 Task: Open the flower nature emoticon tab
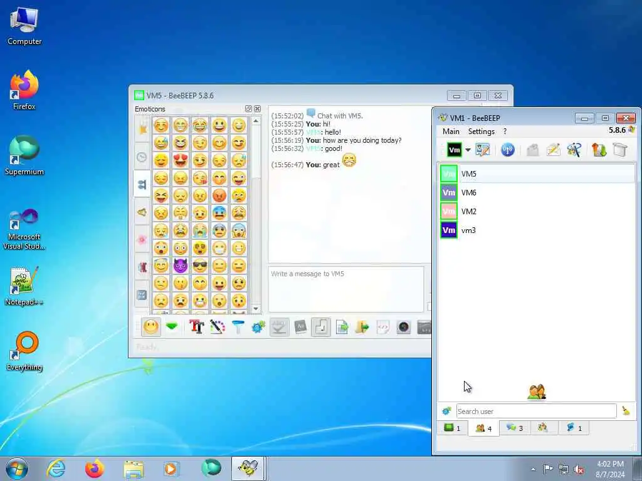pos(142,240)
